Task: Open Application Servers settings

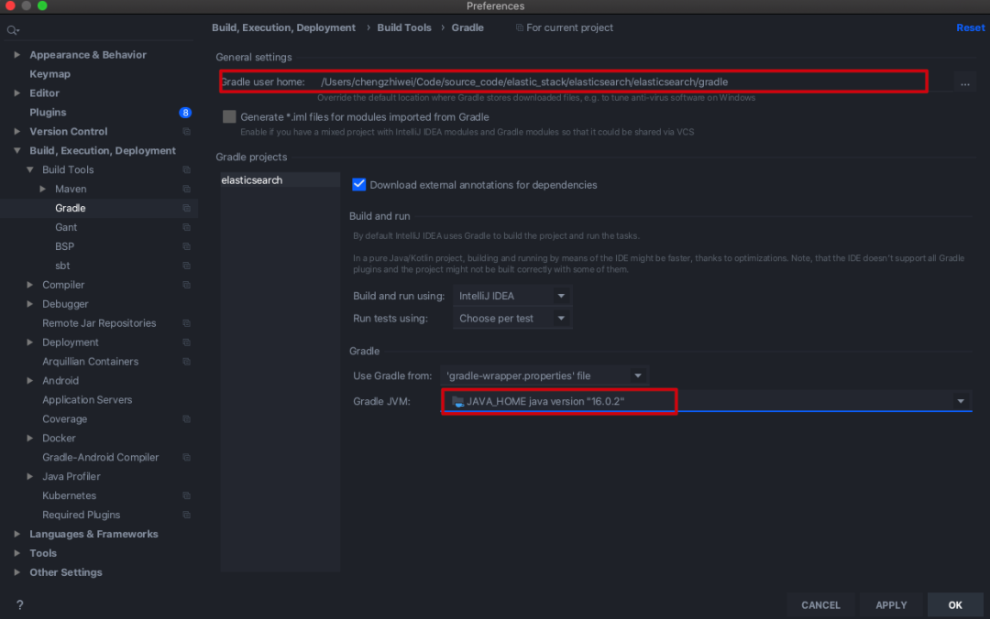Action: coord(87,399)
